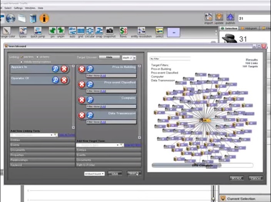Click magnifier on Prox-event Classified term

(x=90, y=84)
